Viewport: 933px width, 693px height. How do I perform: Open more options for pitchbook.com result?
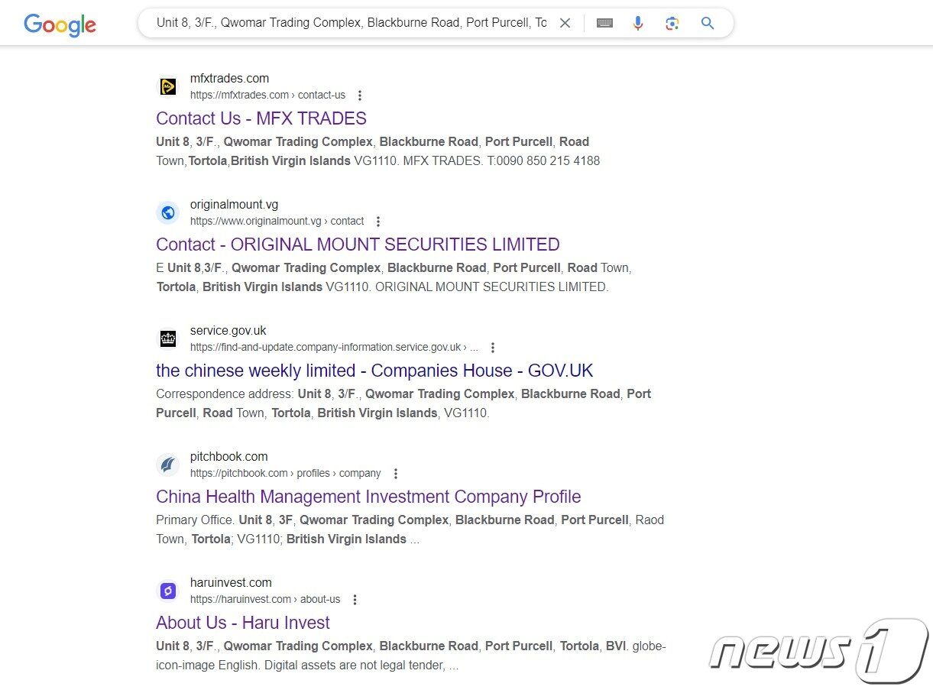pyautogui.click(x=395, y=474)
